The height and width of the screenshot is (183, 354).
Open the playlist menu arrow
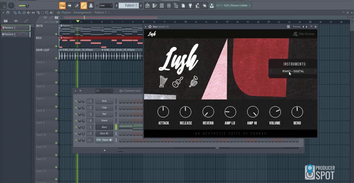click(x=3, y=13)
